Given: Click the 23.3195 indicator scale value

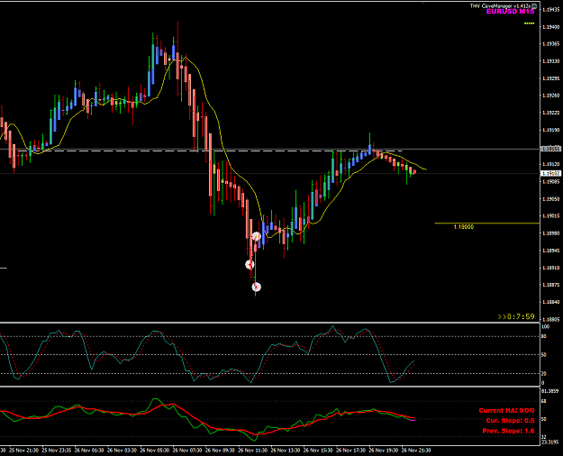Looking at the screenshot, I should [x=549, y=442].
